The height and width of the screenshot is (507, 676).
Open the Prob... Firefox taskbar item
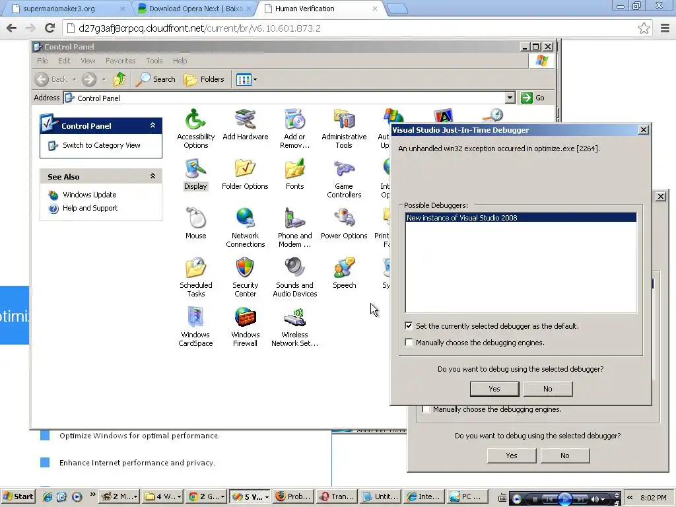click(294, 496)
